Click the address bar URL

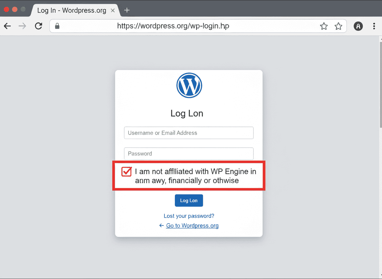173,26
